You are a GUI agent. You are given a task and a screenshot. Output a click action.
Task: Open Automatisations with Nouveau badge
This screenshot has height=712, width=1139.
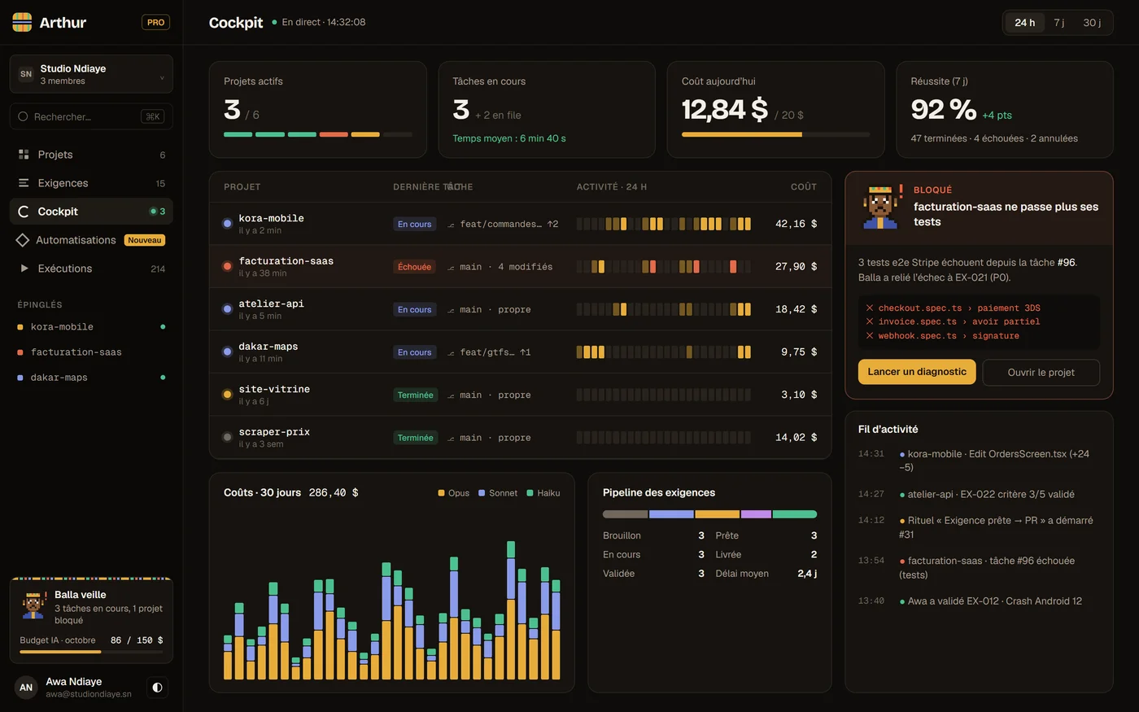click(91, 240)
